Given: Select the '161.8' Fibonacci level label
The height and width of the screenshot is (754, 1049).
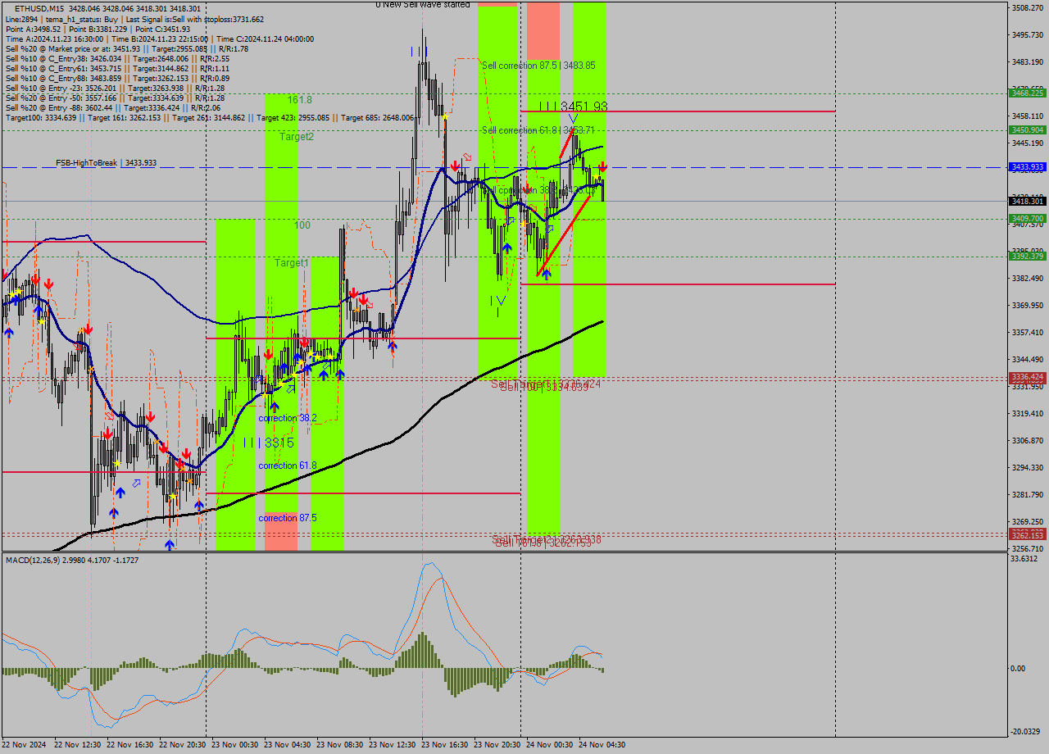Looking at the screenshot, I should click(299, 100).
